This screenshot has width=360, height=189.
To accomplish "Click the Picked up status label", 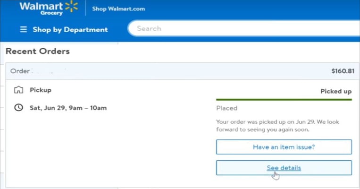I will tap(336, 91).
